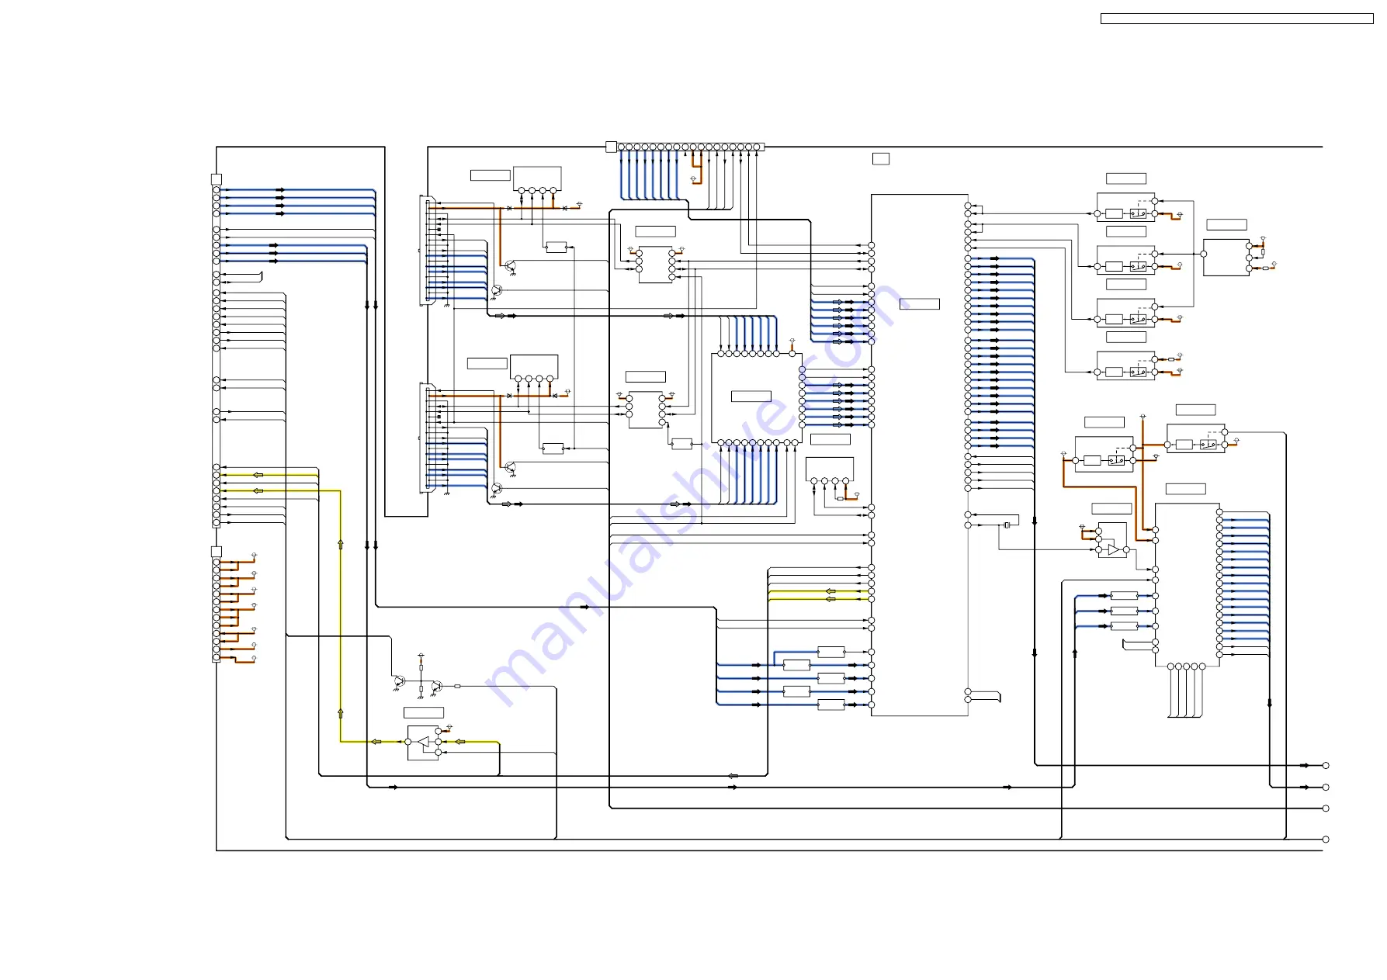Click the empty header box at page top-right
Image resolution: width=1387 pixels, height=980 pixels.
coord(1236,19)
